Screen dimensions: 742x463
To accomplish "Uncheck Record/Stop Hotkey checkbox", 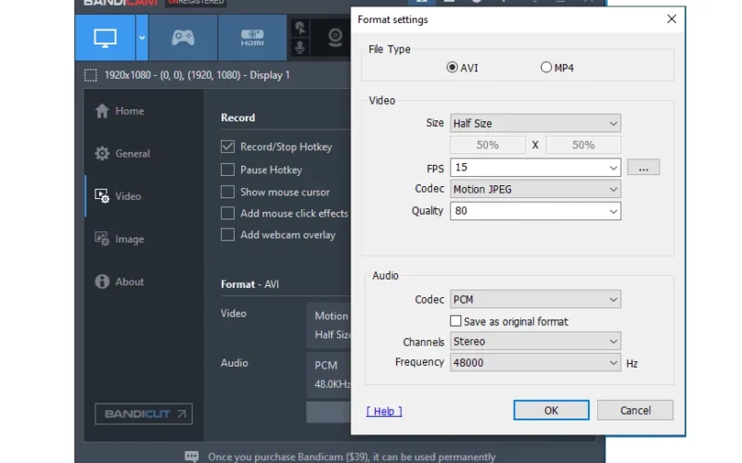I will [227, 146].
